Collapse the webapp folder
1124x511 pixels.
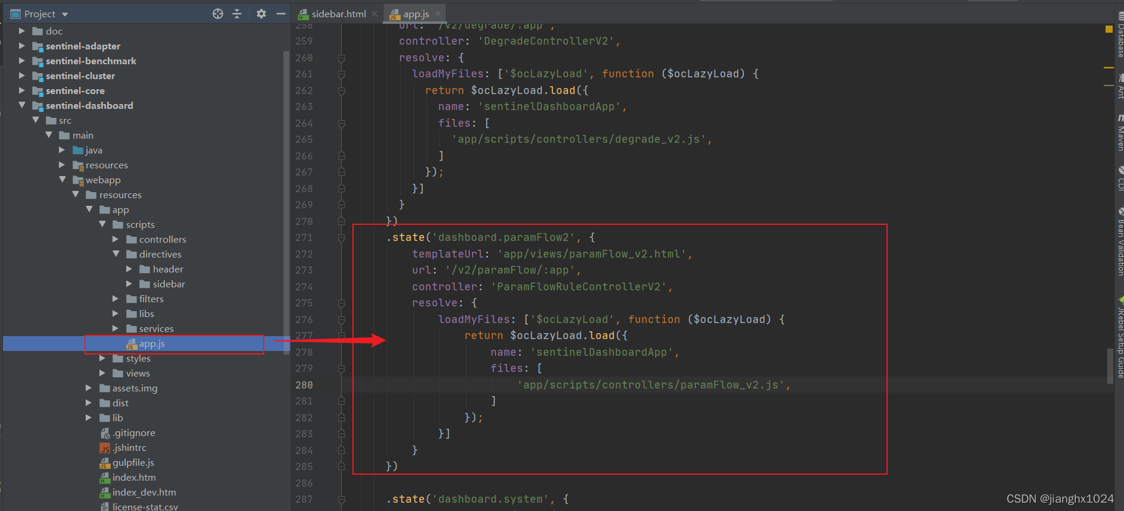62,180
